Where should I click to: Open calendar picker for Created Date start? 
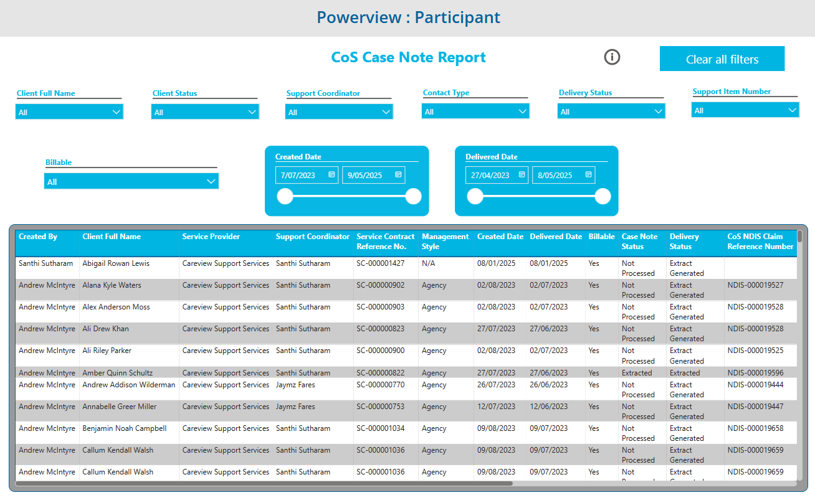point(332,175)
